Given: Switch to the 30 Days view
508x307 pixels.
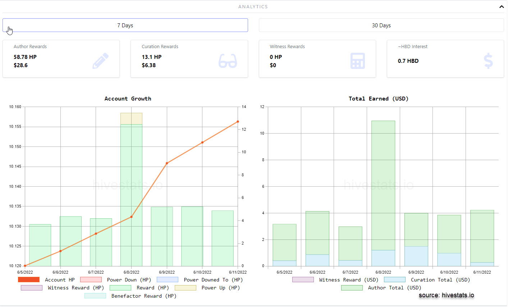Looking at the screenshot, I should point(381,25).
